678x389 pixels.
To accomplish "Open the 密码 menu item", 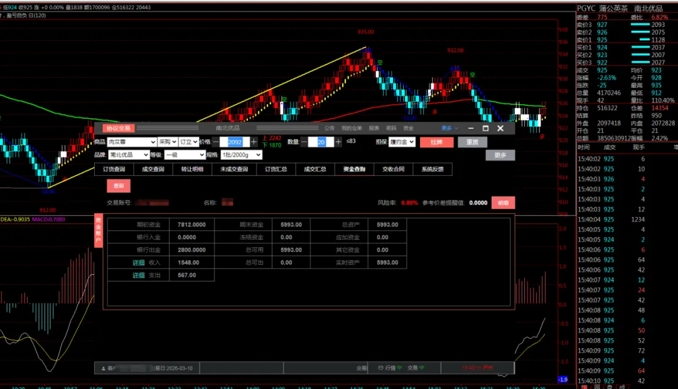I will coord(391,128).
